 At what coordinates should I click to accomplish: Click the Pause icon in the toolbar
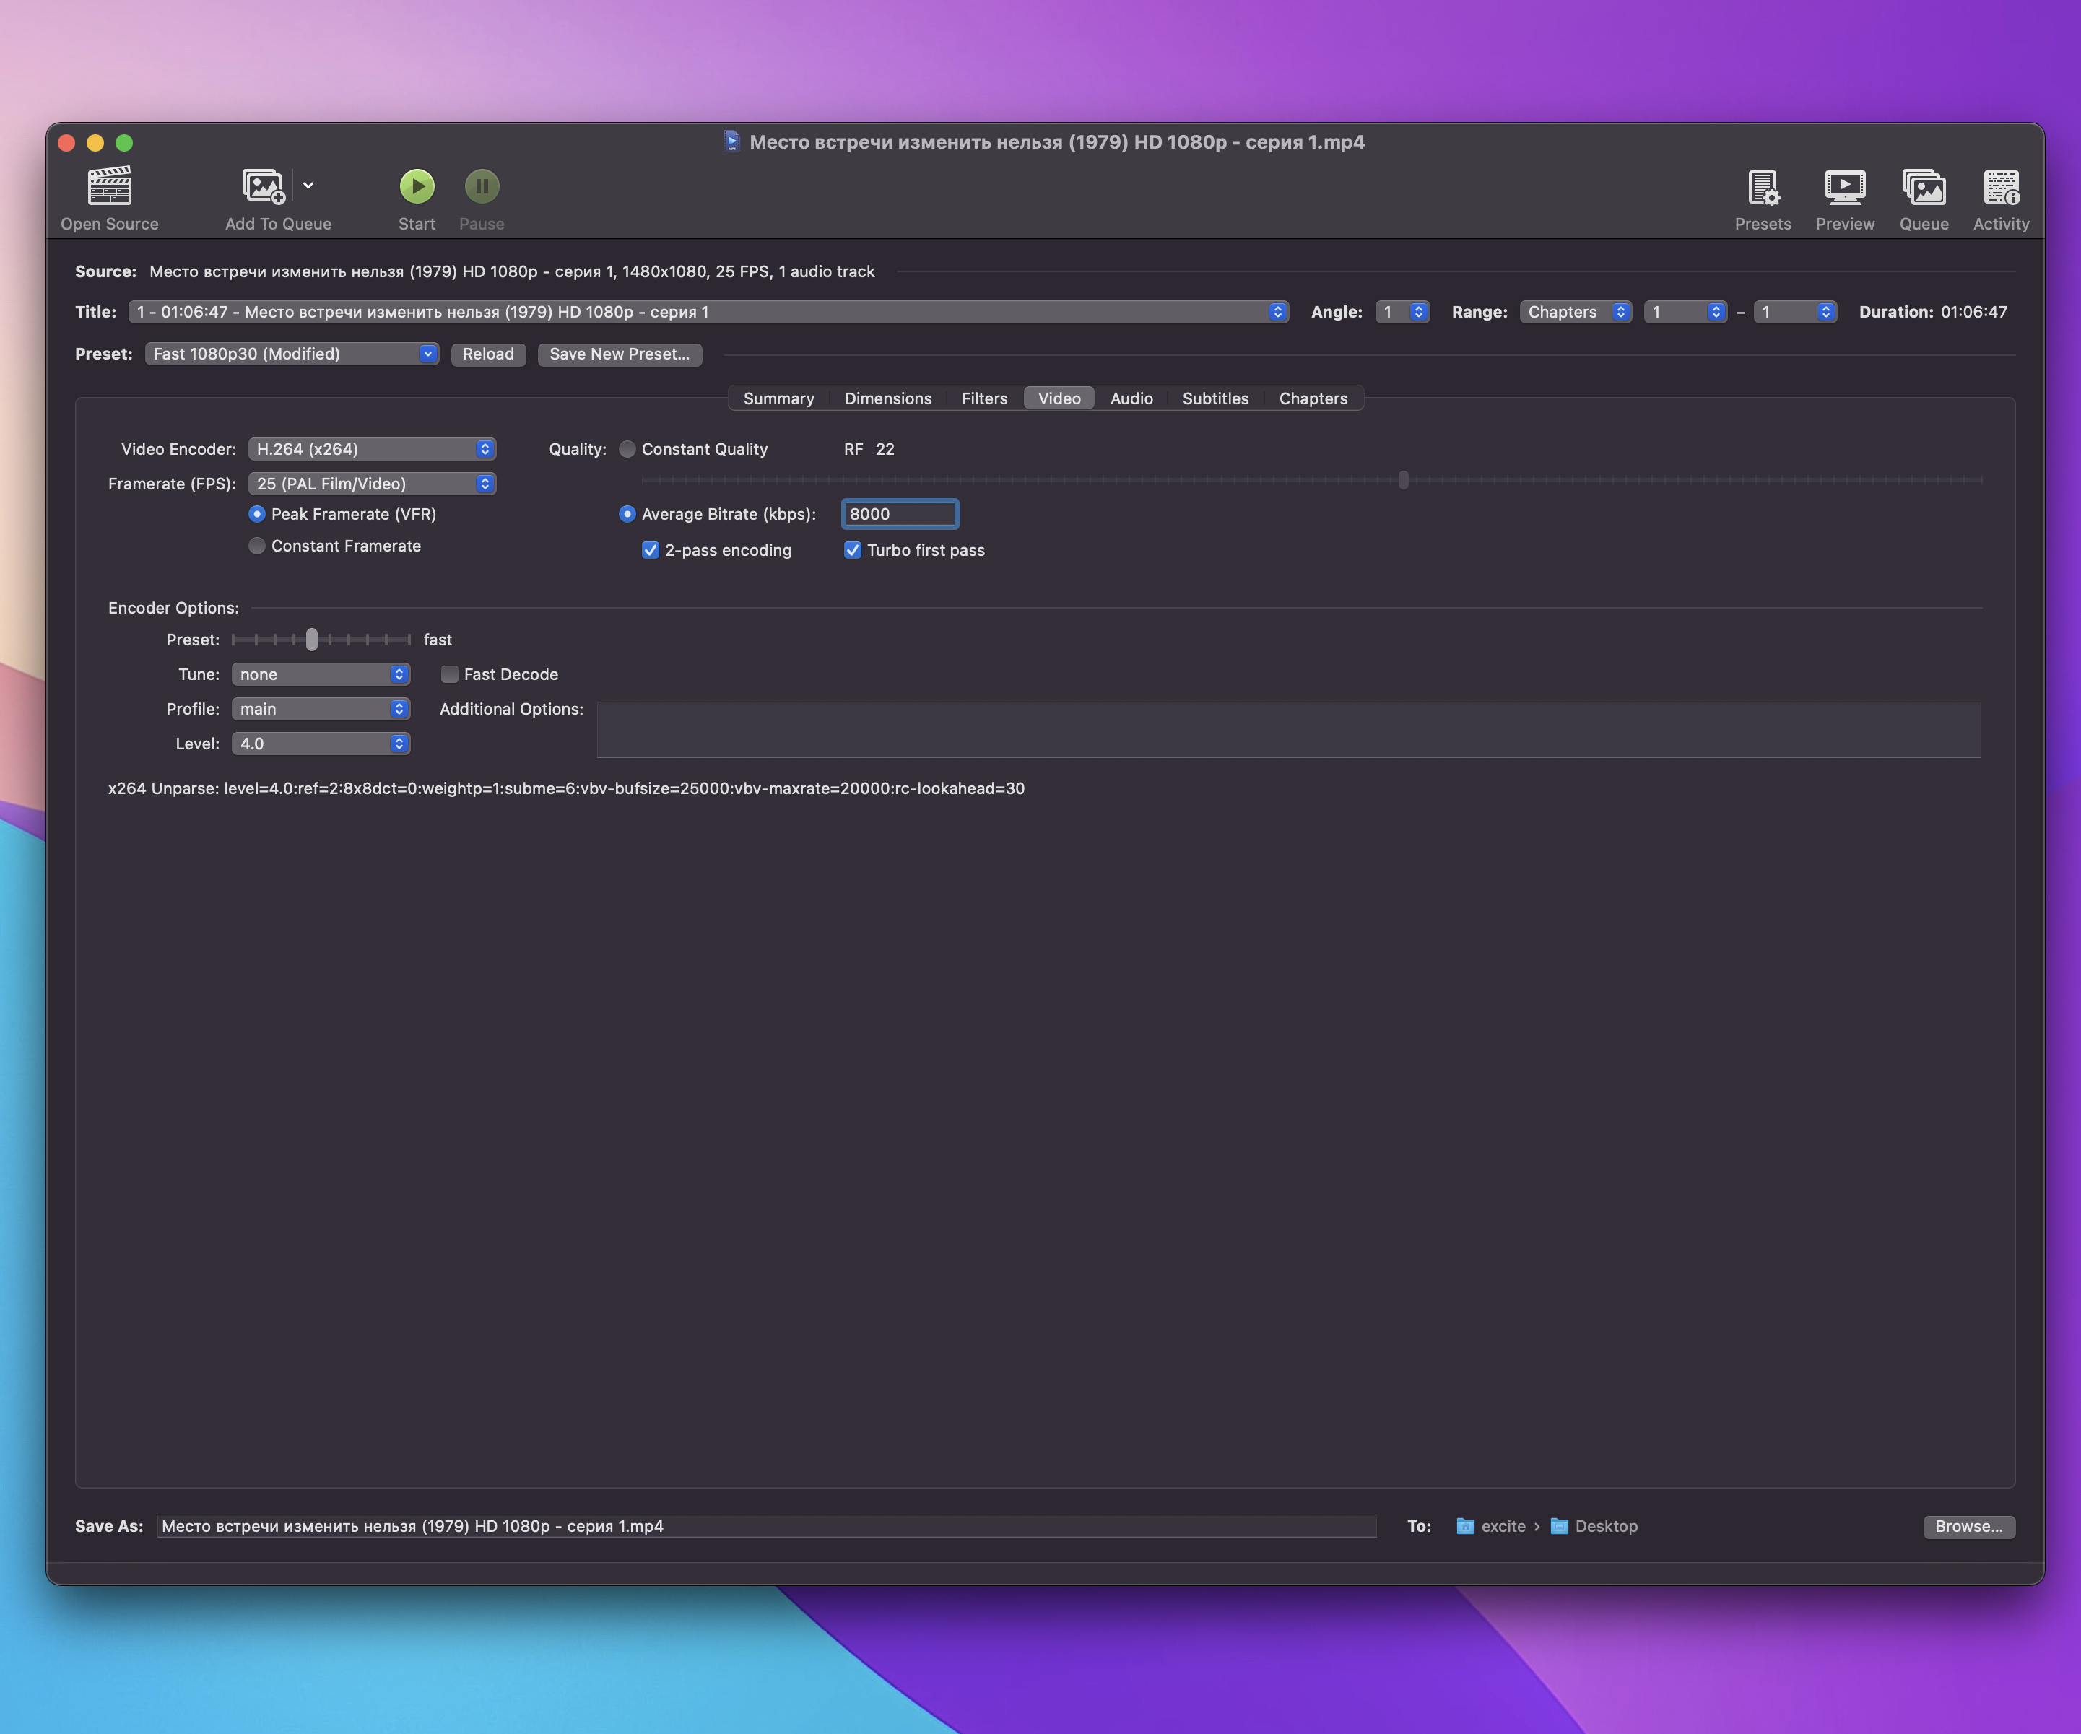click(x=482, y=186)
